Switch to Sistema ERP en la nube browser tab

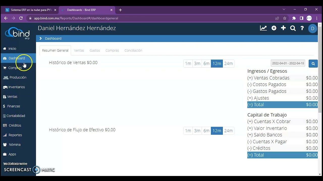coord(30,10)
